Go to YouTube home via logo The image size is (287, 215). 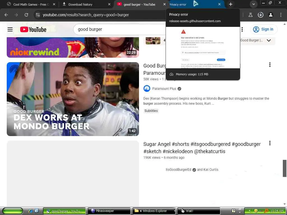coord(33,29)
